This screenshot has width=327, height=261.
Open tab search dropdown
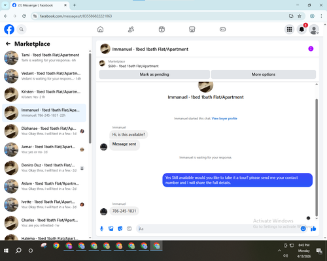(5, 5)
